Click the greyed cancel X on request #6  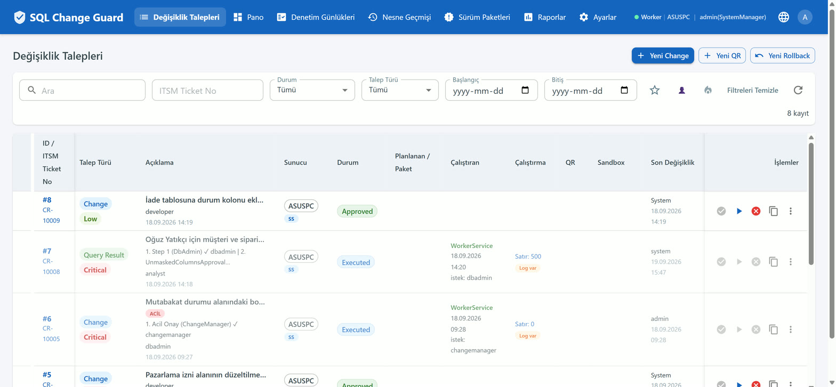[x=756, y=329]
